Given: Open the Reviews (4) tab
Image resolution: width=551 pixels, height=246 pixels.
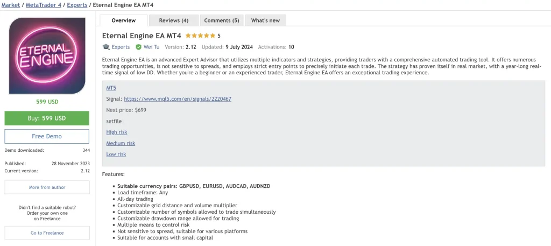Looking at the screenshot, I should [x=174, y=20].
